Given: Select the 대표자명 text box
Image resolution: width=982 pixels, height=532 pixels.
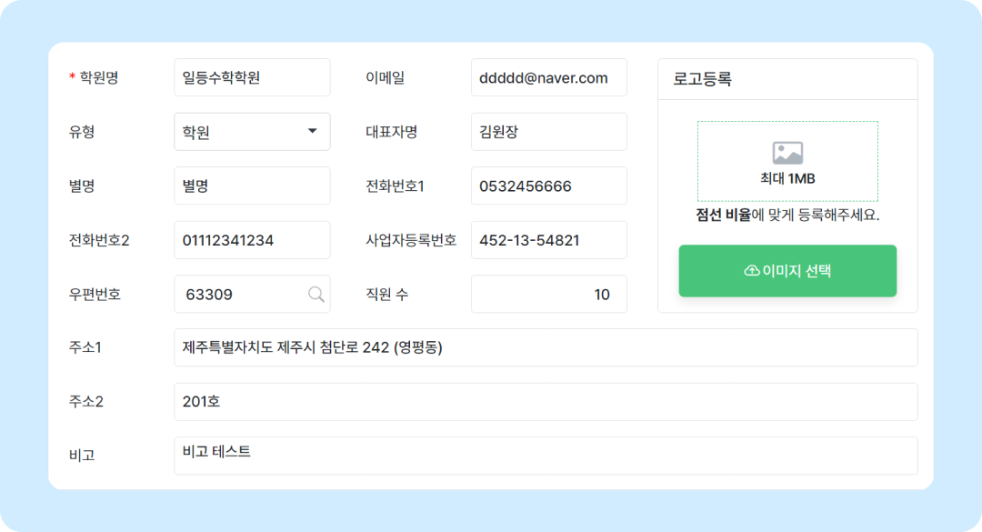Looking at the screenshot, I should point(548,132).
